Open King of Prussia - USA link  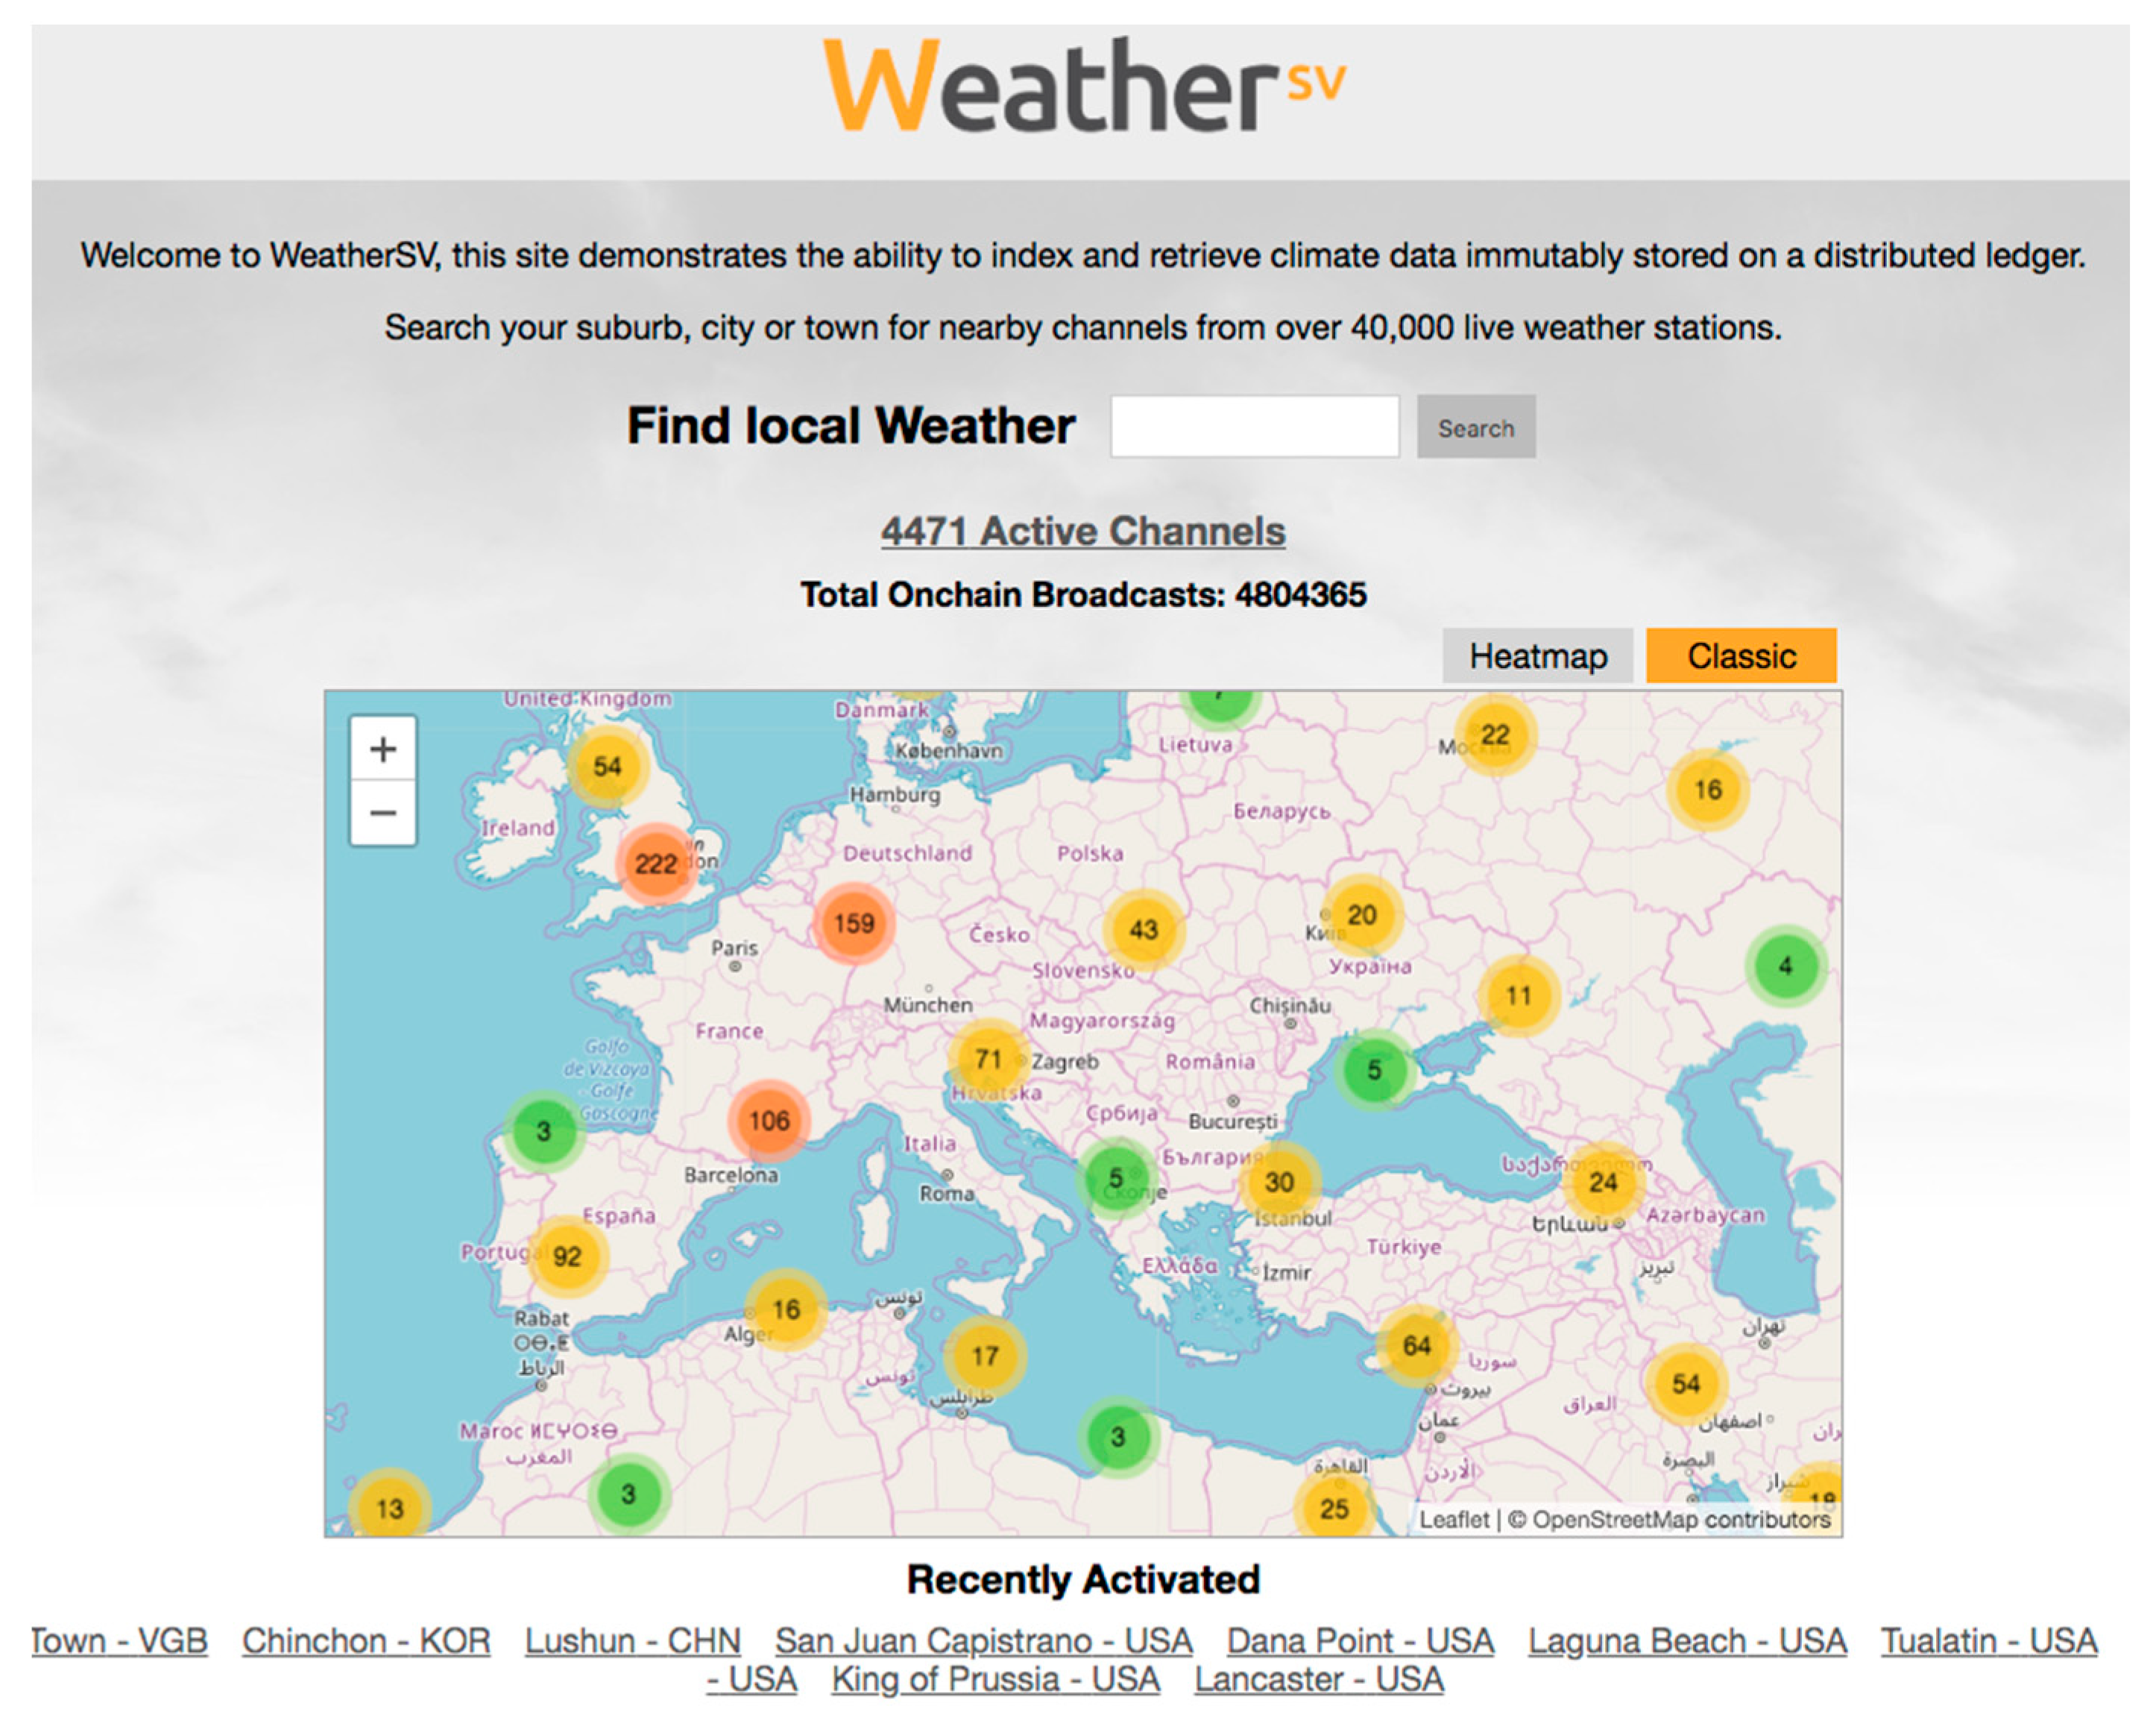(x=996, y=1679)
